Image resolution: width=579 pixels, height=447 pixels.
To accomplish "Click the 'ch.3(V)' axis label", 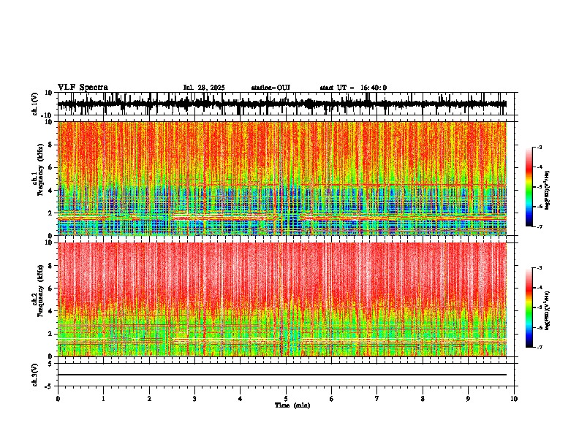I will [35, 375].
